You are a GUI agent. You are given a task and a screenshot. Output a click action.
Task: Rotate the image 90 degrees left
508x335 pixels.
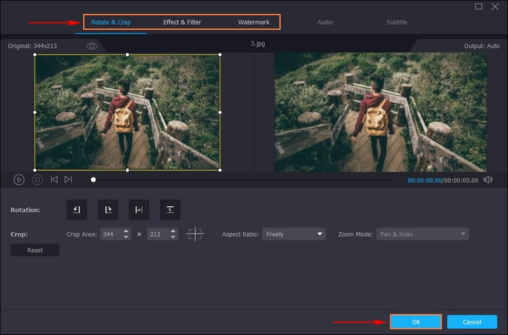[x=76, y=209]
